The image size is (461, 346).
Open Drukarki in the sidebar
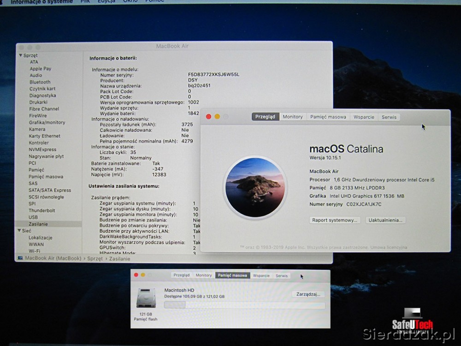pyautogui.click(x=38, y=102)
